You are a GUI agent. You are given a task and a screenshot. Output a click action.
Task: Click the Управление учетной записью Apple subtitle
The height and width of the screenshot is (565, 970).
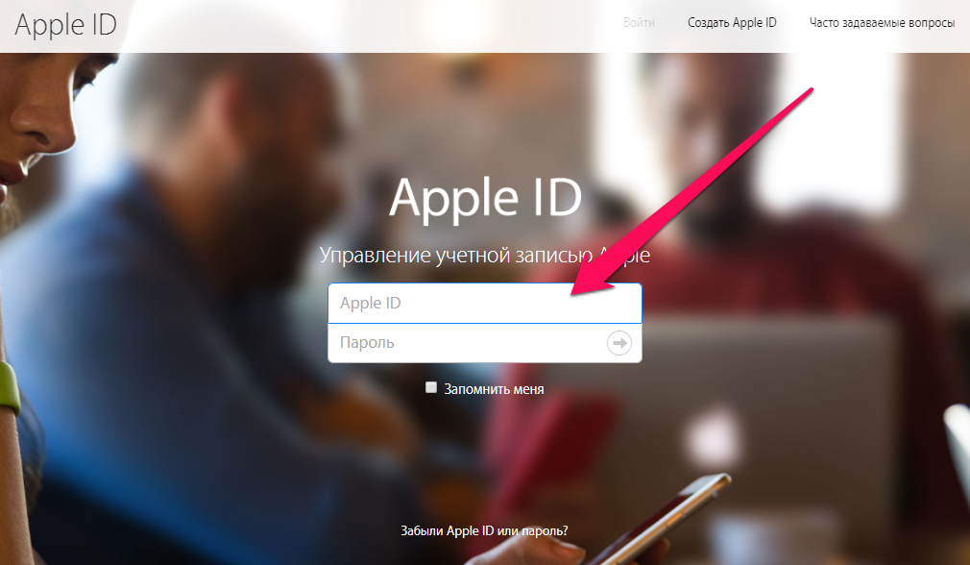[x=484, y=255]
